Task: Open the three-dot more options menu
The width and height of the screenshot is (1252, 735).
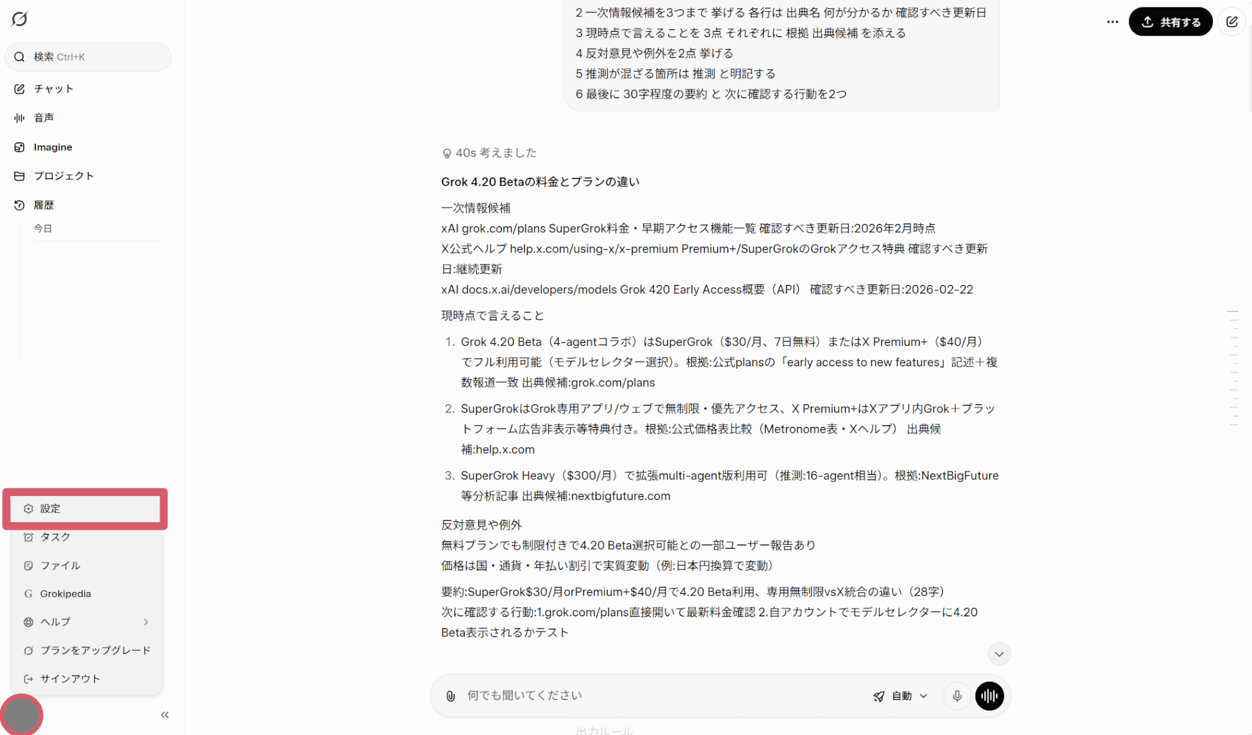Action: click(x=1112, y=22)
